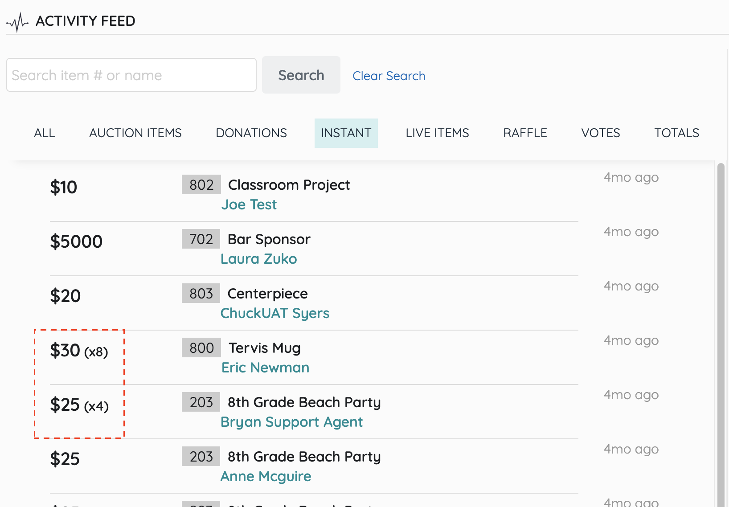The height and width of the screenshot is (507, 729).
Task: Switch to the ALL tab
Action: pyautogui.click(x=45, y=133)
